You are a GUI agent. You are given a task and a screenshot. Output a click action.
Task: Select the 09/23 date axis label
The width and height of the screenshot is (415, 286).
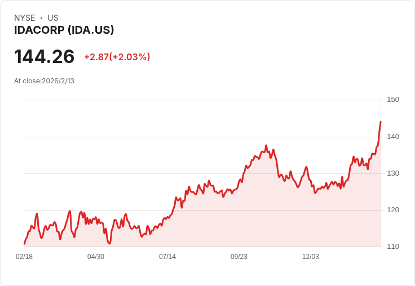click(x=239, y=257)
